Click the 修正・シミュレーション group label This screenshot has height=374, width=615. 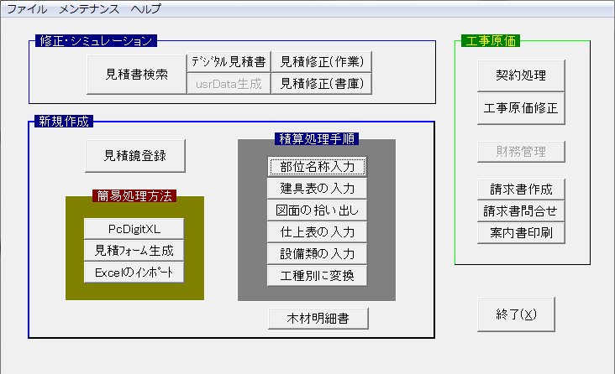coord(96,41)
